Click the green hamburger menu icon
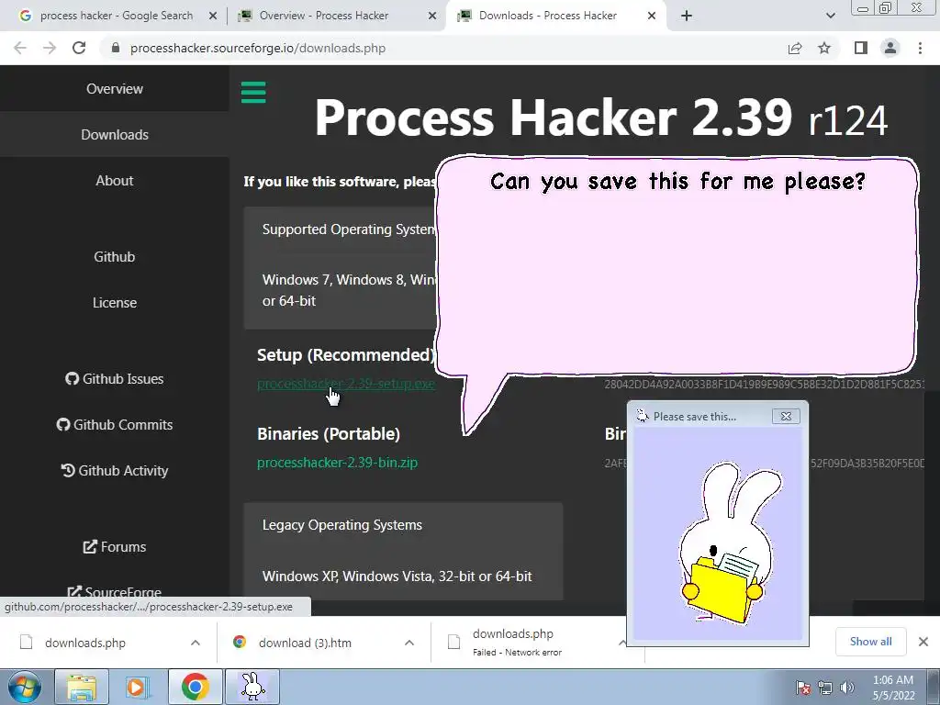Screen dimensions: 940x705 coord(253,93)
